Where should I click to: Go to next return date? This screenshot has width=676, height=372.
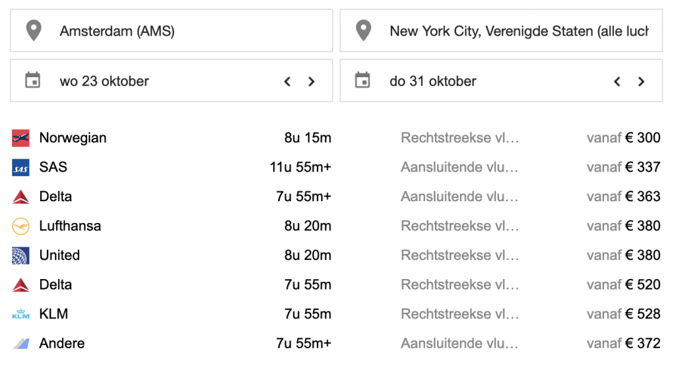(641, 82)
